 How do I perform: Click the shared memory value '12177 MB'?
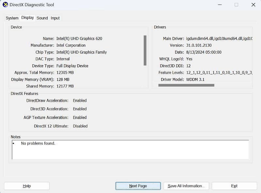click(65, 86)
